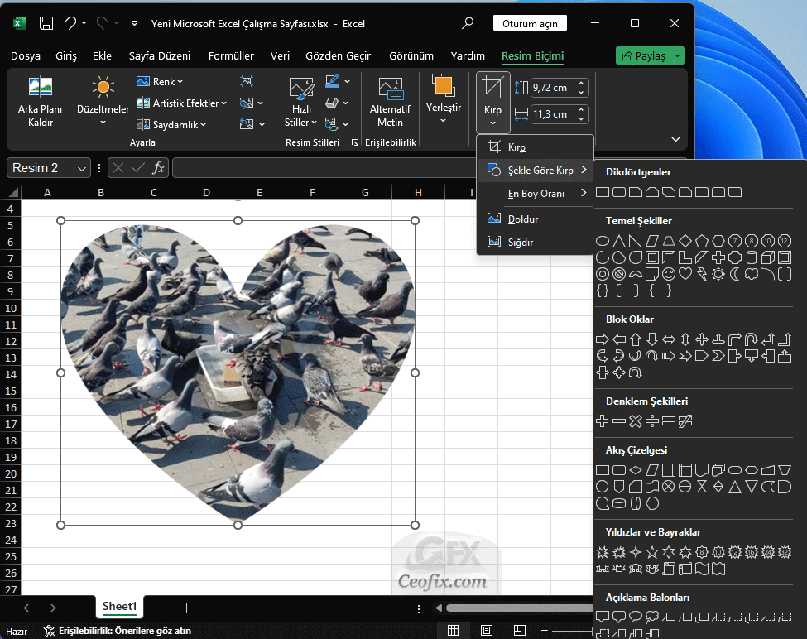Viewport: 807px width, 639px height.
Task: Open the search magnifier in title bar
Action: click(x=468, y=23)
